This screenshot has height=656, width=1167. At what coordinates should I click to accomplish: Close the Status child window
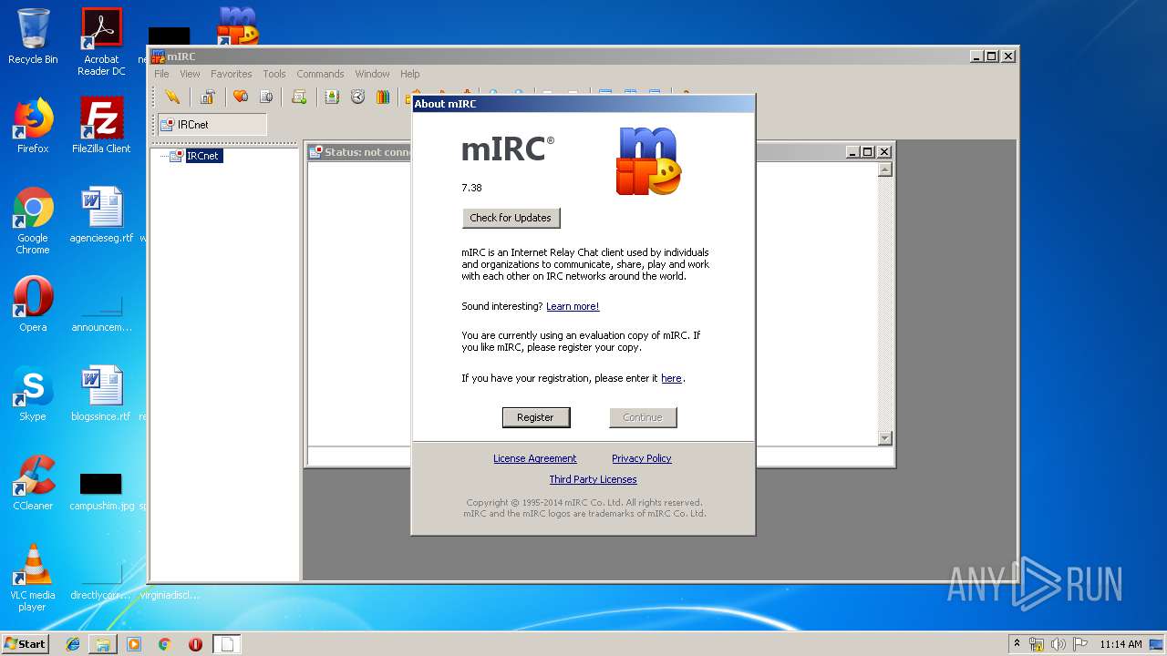tap(883, 152)
